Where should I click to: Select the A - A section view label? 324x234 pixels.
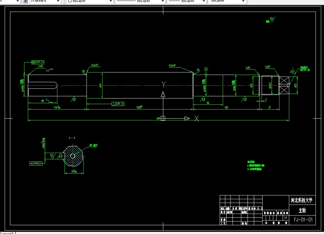tap(72, 138)
